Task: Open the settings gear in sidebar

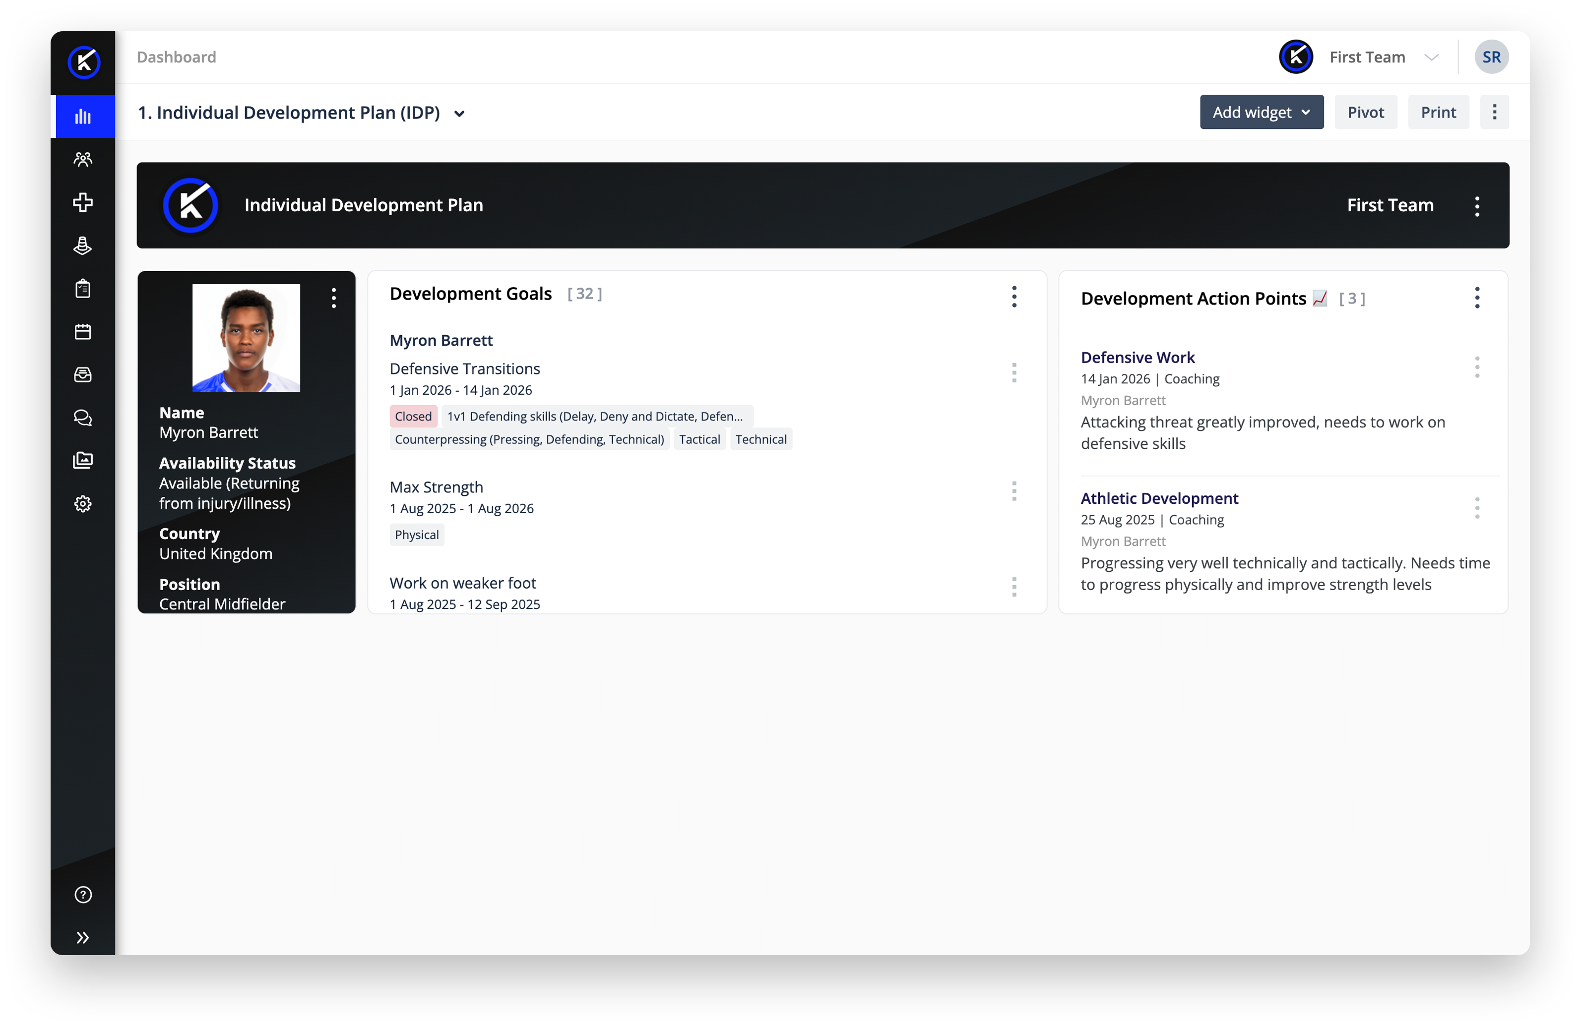Action: [x=82, y=504]
